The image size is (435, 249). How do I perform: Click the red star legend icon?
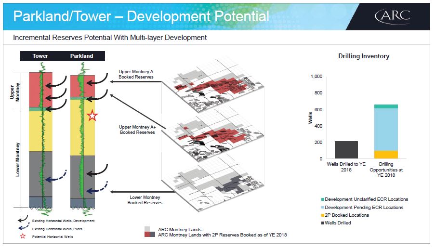23,236
